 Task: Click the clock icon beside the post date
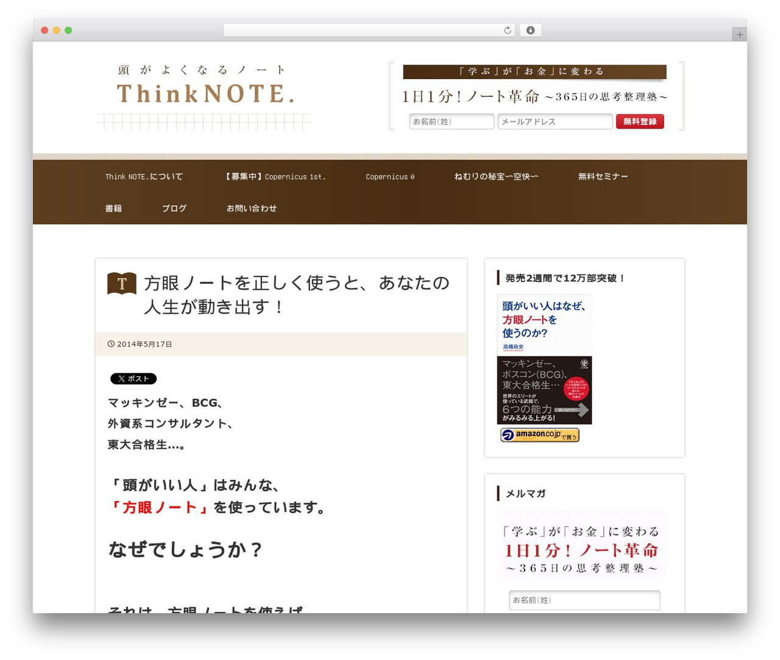[111, 344]
